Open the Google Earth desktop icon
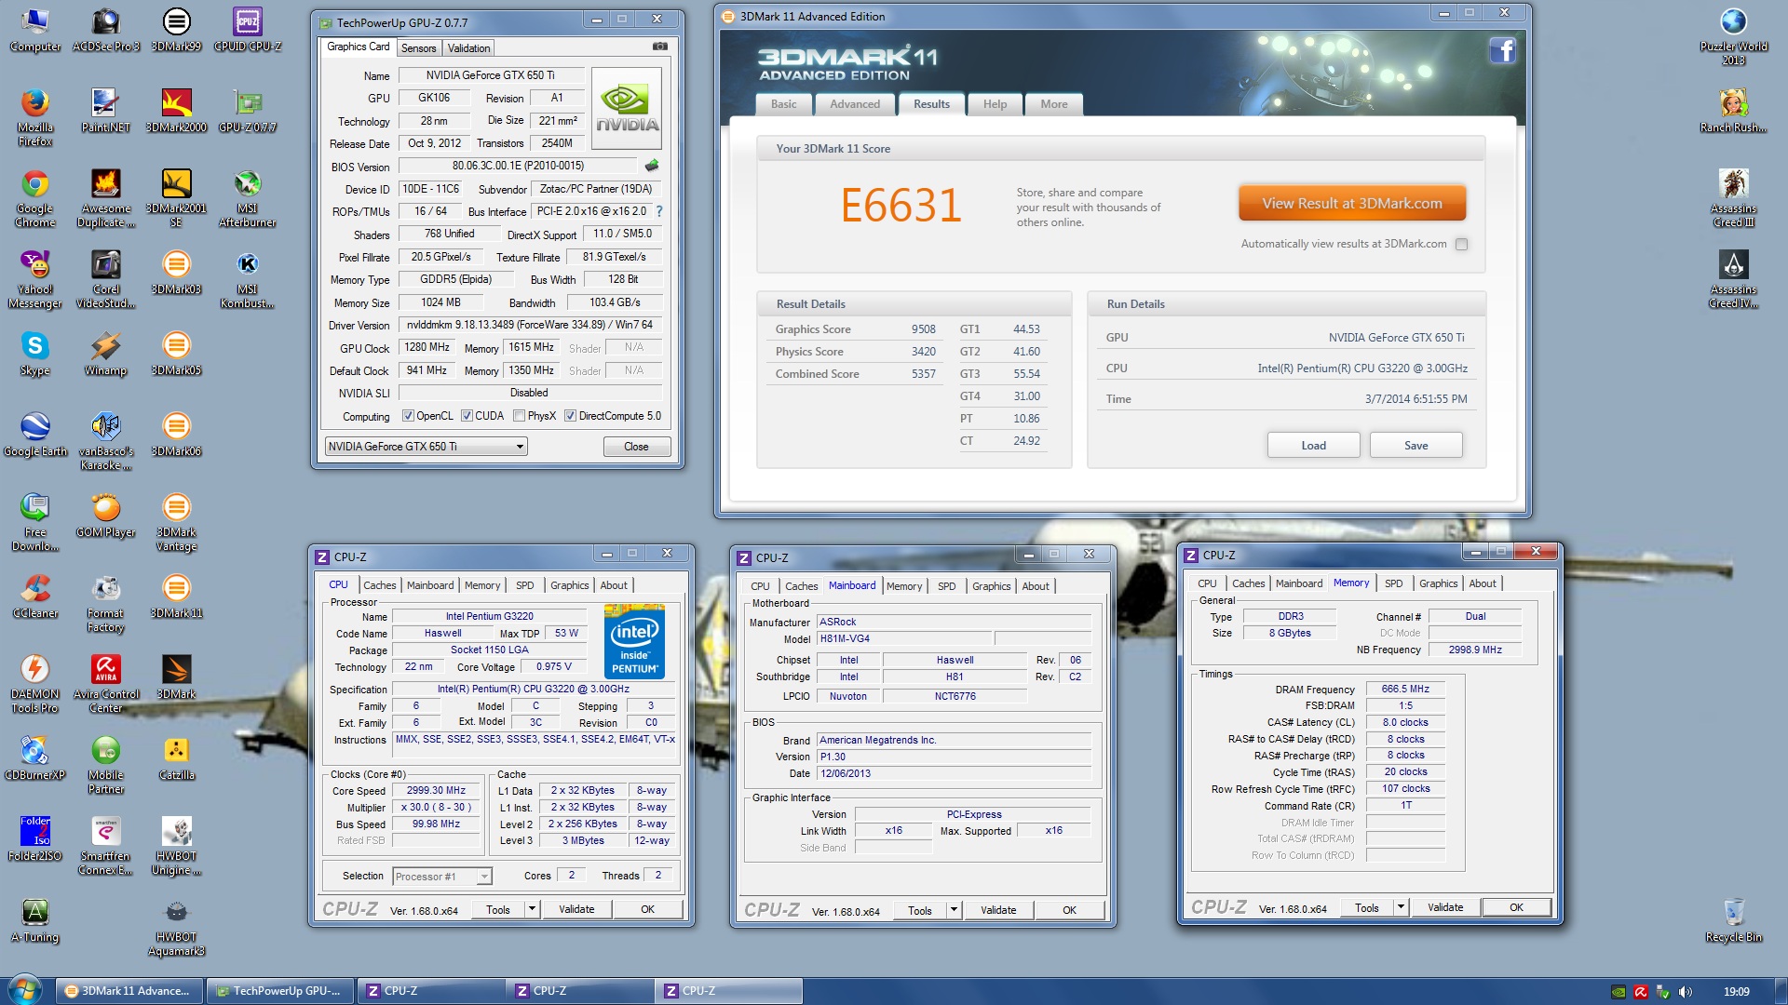The image size is (1788, 1005). click(x=34, y=434)
